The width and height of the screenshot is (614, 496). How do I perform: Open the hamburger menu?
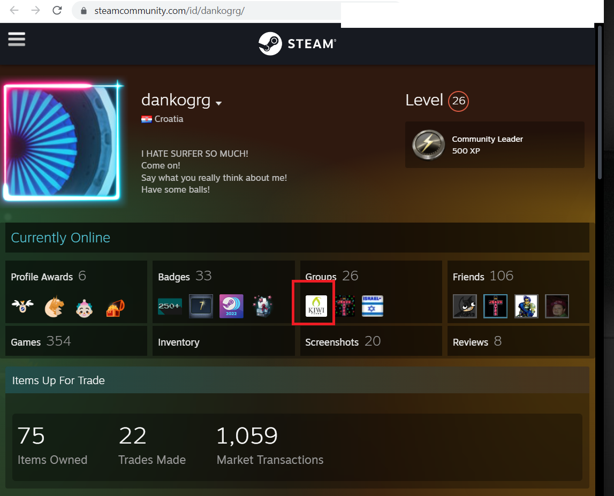tap(17, 39)
